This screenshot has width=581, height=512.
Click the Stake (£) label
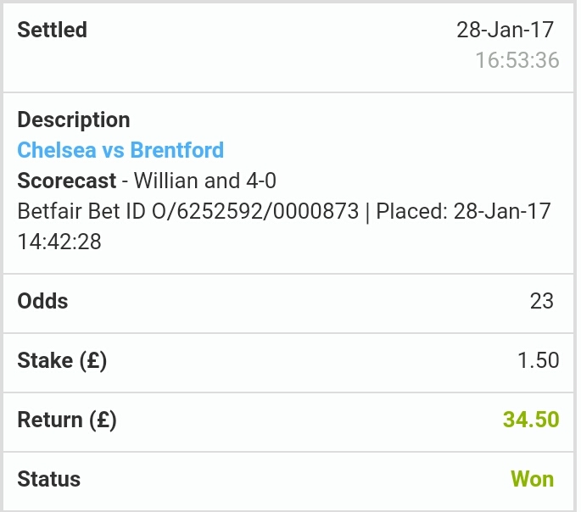[62, 361]
